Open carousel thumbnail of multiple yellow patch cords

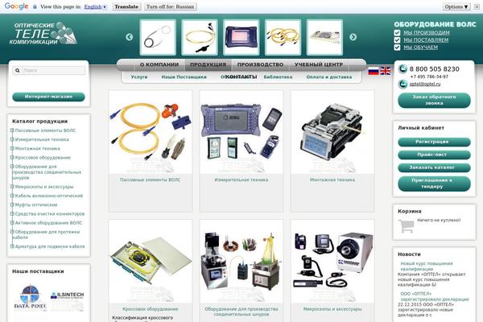point(283,37)
